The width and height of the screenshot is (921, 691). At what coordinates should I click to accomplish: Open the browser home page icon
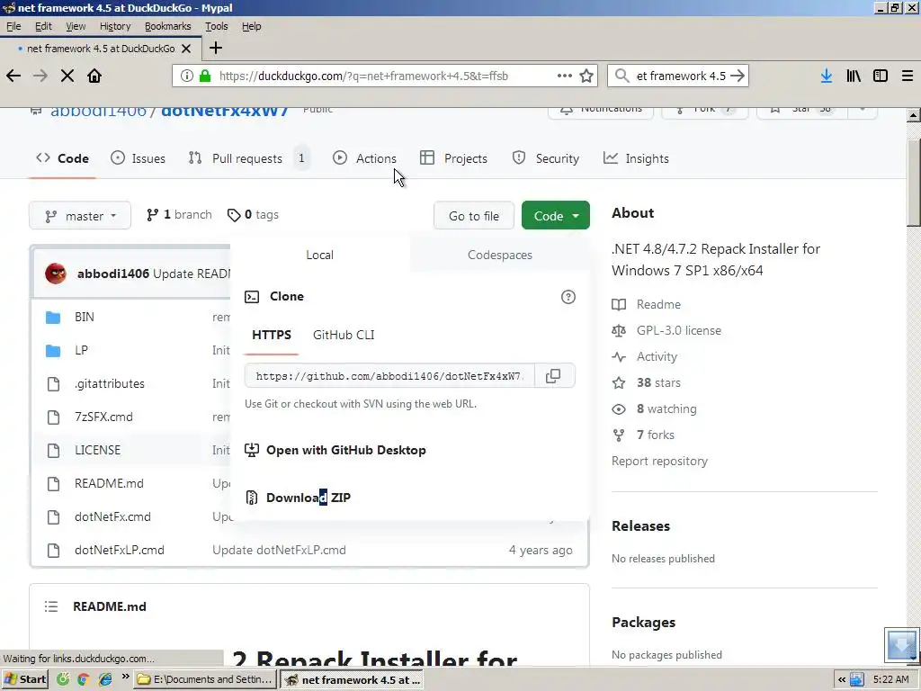click(94, 76)
